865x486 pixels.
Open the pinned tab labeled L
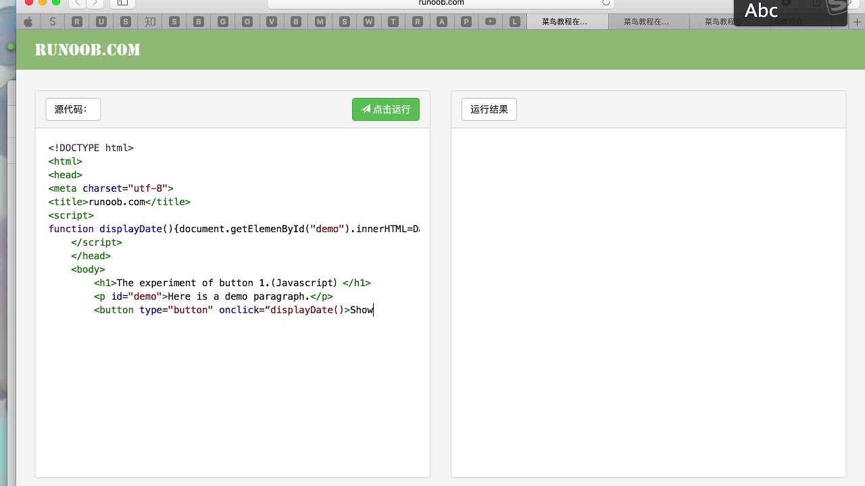coord(515,22)
